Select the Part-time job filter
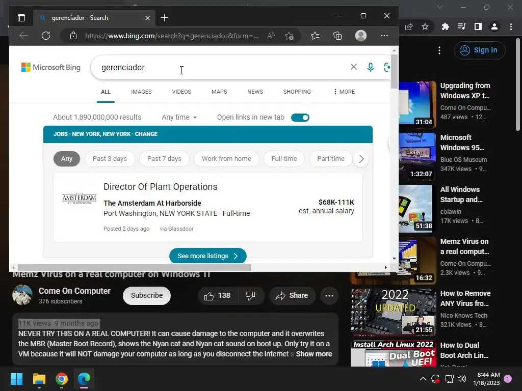The width and height of the screenshot is (522, 391). tap(330, 159)
